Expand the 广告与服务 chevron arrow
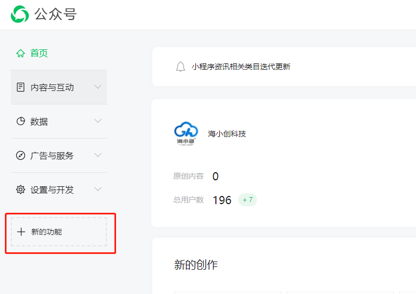This screenshot has height=294, width=416. point(98,155)
